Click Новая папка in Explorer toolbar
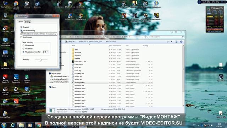The height and width of the screenshot is (128, 227). [111, 42]
